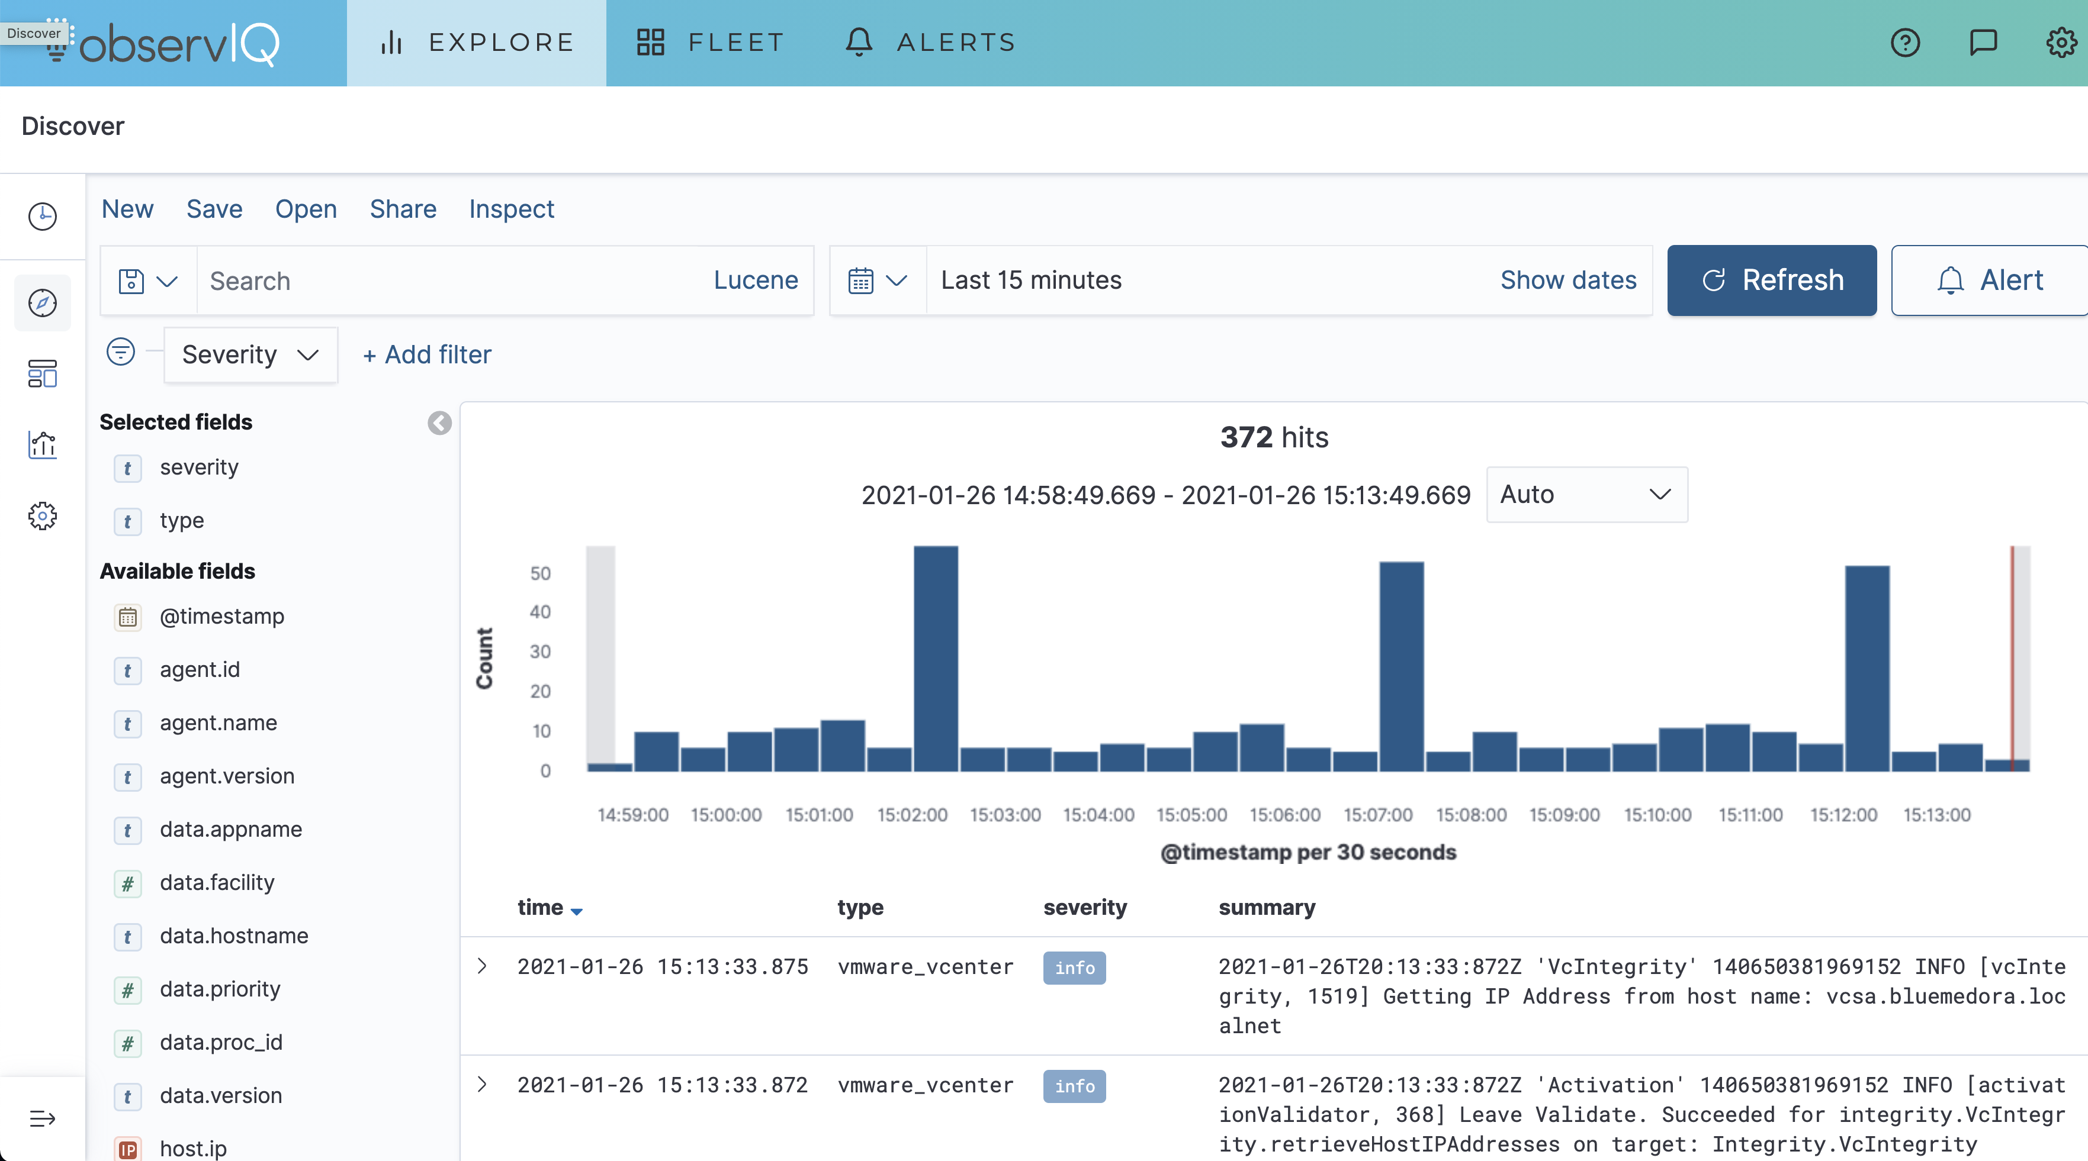Click the Add filter link
This screenshot has width=2088, height=1161.
pos(427,355)
